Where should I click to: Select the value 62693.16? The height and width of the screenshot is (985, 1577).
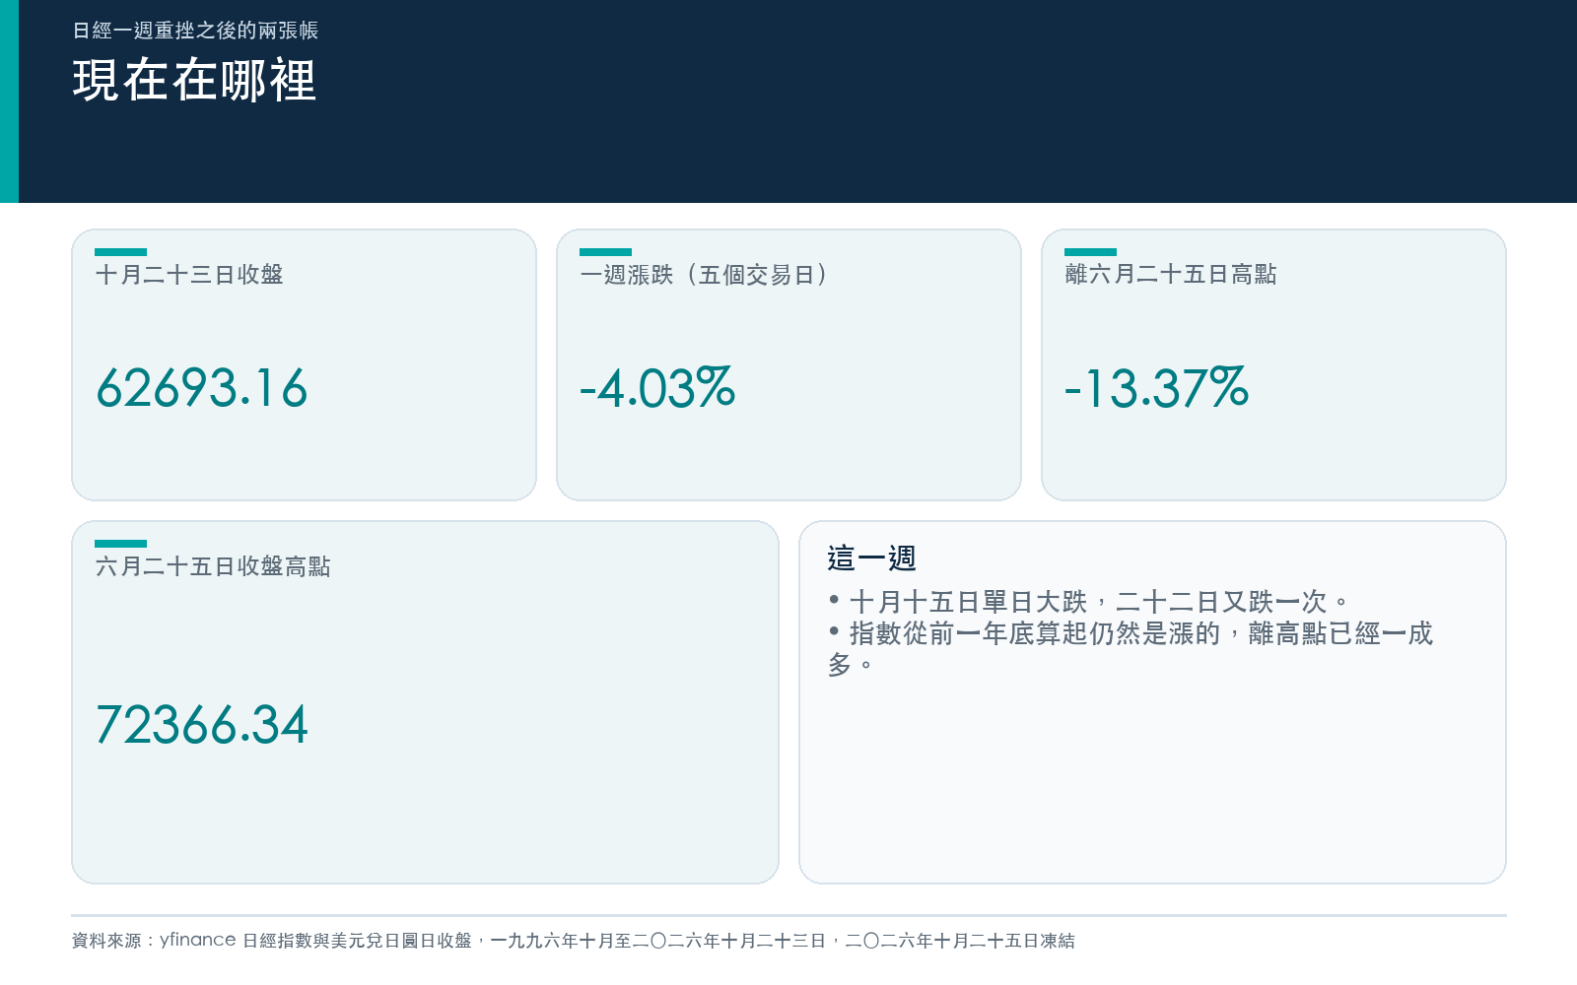tap(202, 388)
